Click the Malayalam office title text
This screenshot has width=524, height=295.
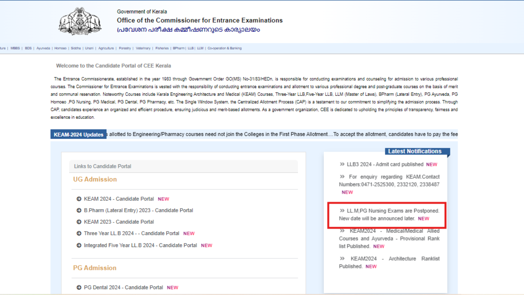click(x=188, y=30)
